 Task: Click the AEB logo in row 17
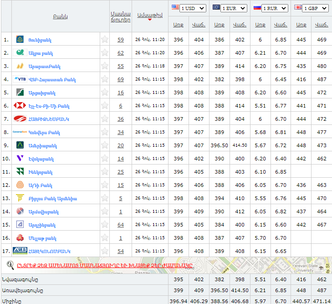click(20, 251)
